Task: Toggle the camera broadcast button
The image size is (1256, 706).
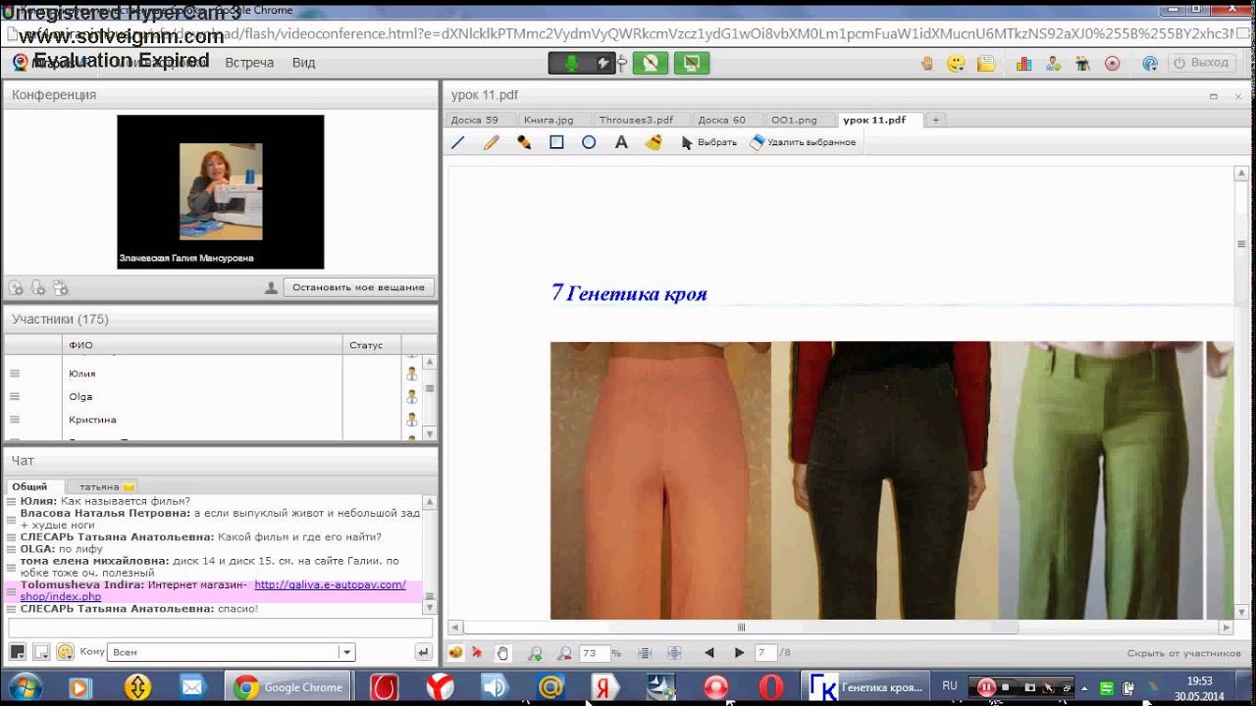Action: tap(650, 64)
